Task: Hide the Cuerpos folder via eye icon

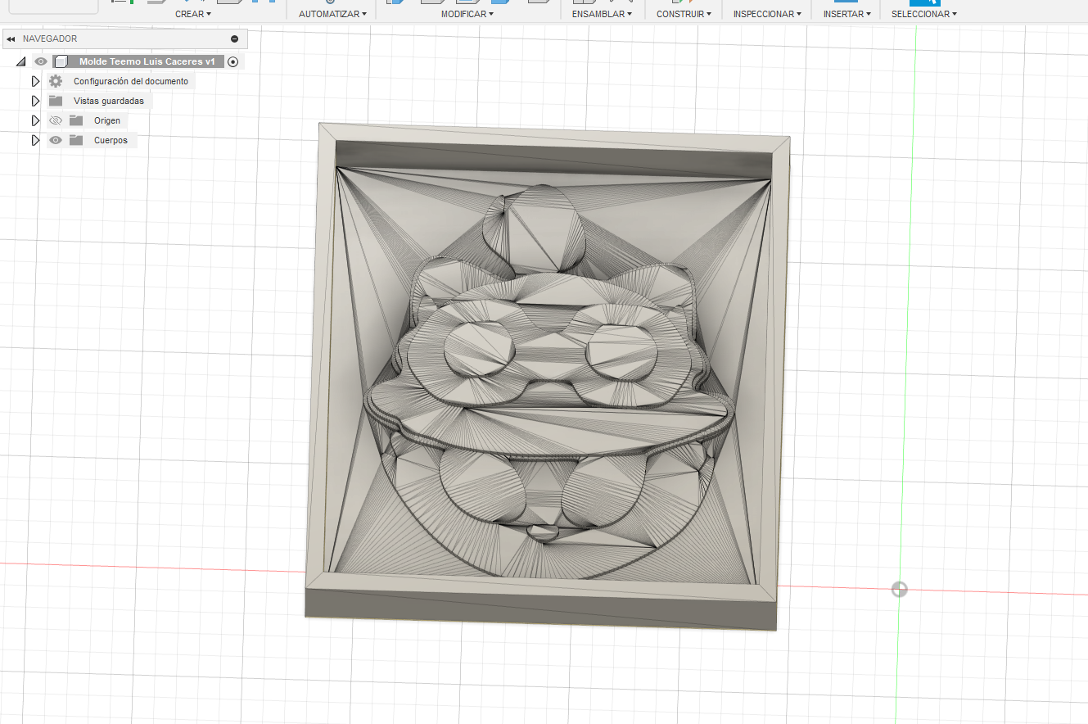Action: tap(56, 140)
